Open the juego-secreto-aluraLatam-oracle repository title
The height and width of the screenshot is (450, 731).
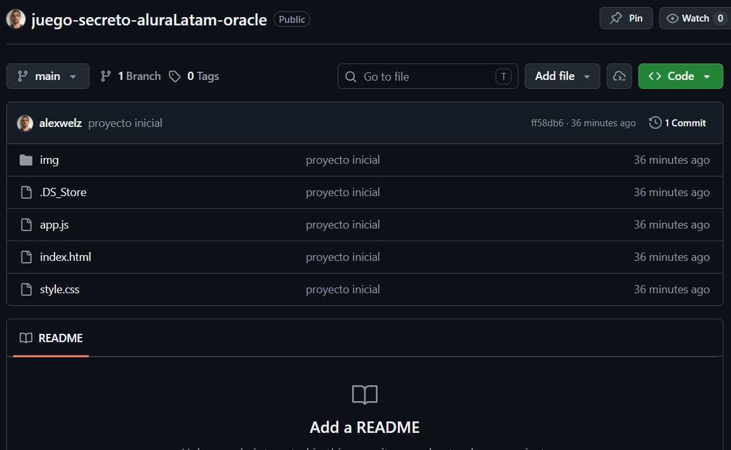pyautogui.click(x=149, y=20)
